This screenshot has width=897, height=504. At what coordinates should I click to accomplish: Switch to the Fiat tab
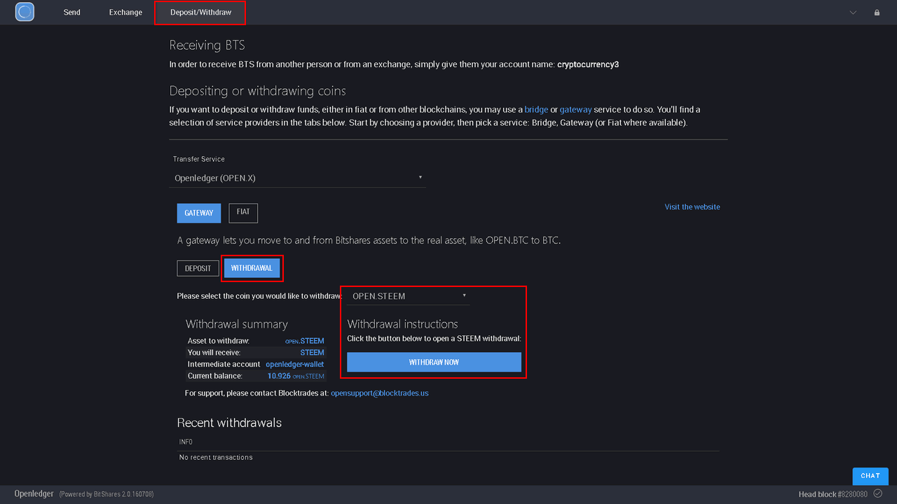coord(243,213)
